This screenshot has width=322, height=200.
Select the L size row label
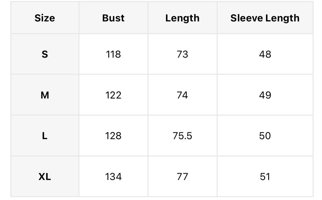45,136
